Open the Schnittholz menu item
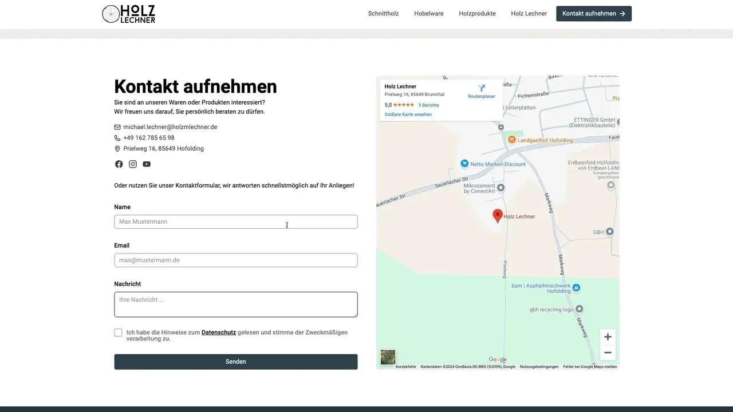The width and height of the screenshot is (733, 412). pyautogui.click(x=384, y=14)
